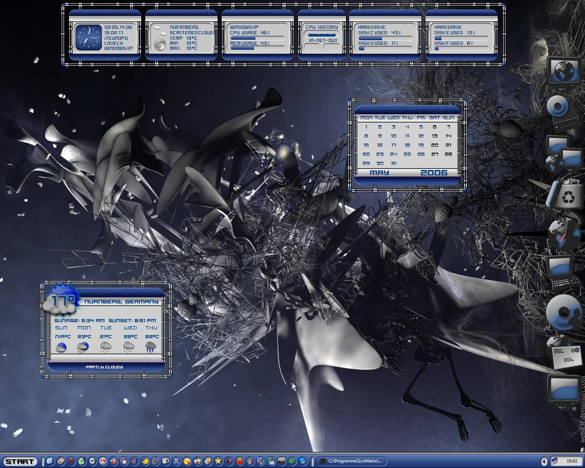Launch the green frog quick launch icon
This screenshot has height=468, width=585.
click(292, 461)
